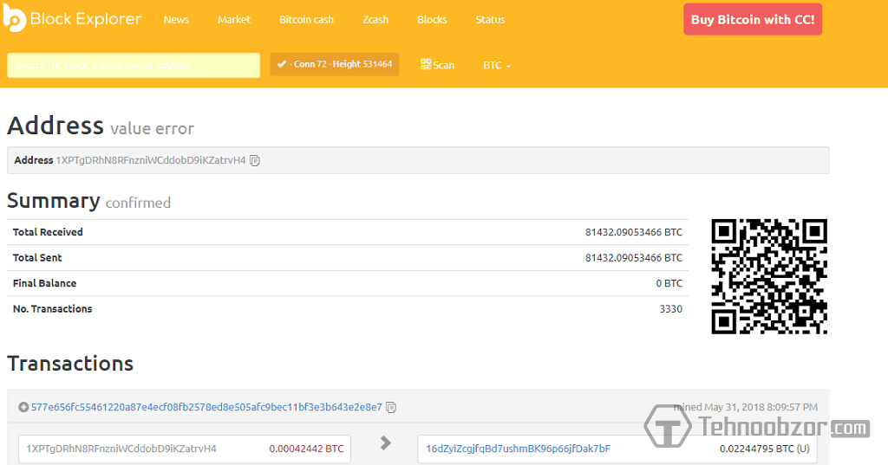Select Final Balance value 0 BTC
888x465 pixels.
tap(669, 283)
